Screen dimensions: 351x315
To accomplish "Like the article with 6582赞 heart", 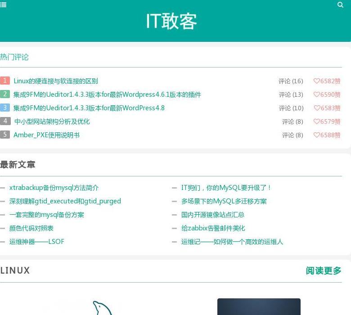I will pos(327,81).
